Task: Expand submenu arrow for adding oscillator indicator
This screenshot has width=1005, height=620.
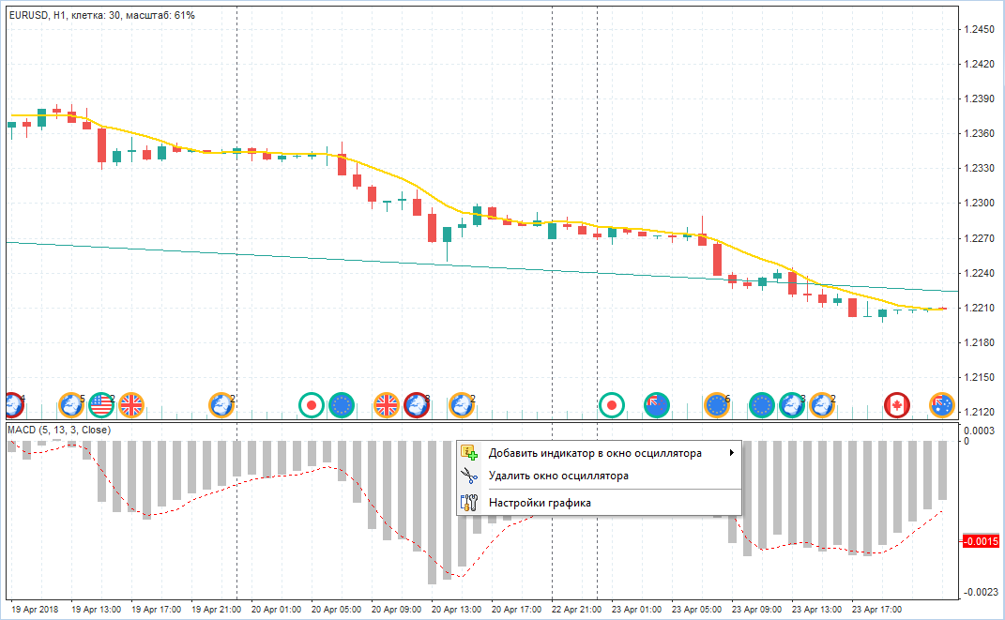Action: 731,454
